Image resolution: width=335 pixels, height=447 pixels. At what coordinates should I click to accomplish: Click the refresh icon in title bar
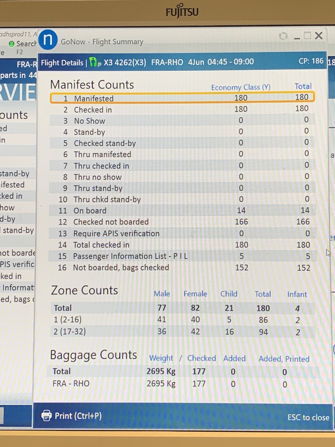pyautogui.click(x=283, y=36)
